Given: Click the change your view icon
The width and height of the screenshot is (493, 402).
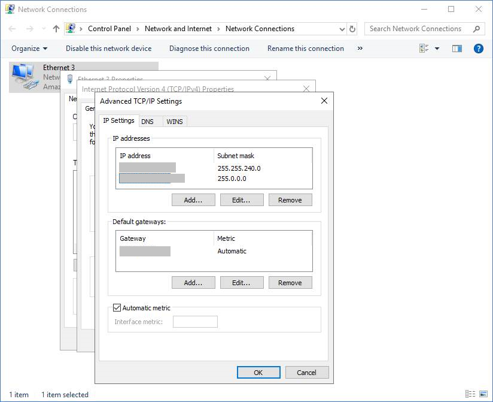Looking at the screenshot, I should [x=424, y=49].
